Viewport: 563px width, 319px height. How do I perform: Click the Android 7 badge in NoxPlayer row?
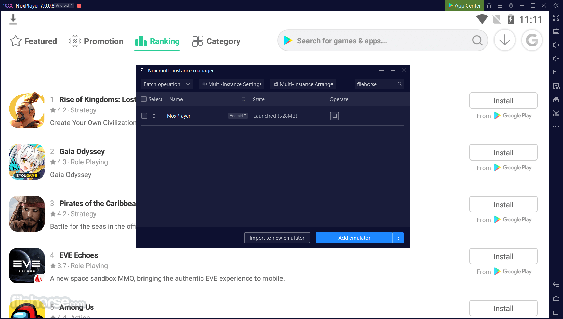coord(238,116)
